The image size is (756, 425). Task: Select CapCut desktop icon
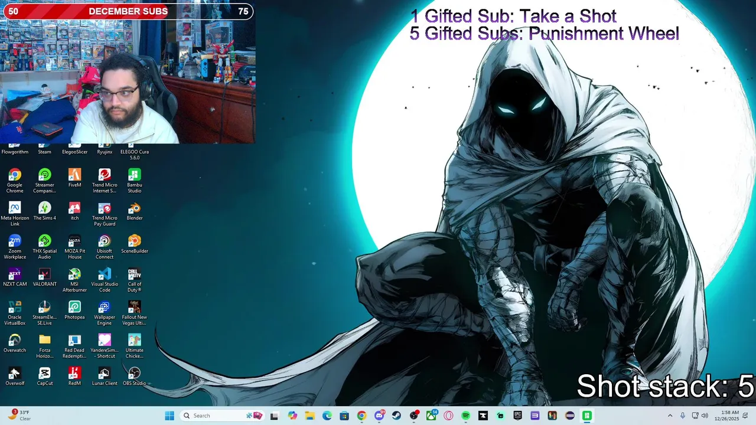[x=44, y=376]
